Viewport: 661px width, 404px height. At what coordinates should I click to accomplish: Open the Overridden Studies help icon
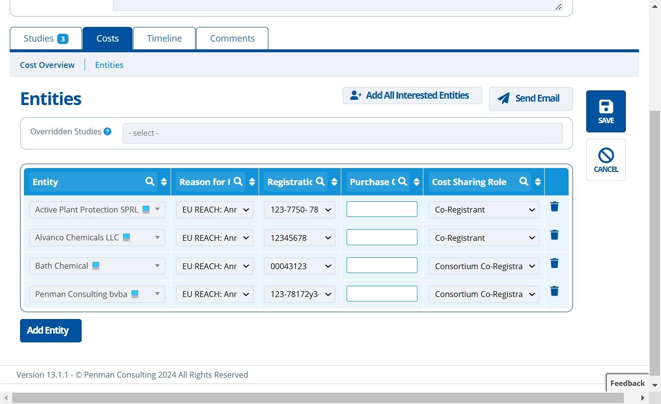(x=108, y=131)
